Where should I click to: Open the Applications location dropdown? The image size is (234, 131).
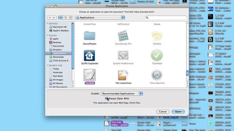click(100, 17)
